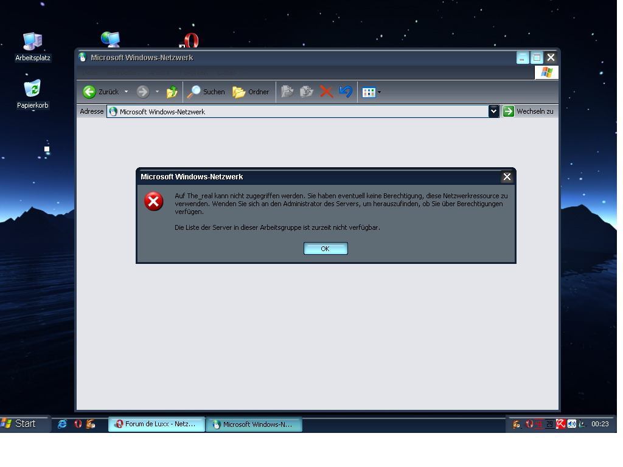Expand the Adresse bar dropdown
This screenshot has height=467, width=623.
click(493, 112)
